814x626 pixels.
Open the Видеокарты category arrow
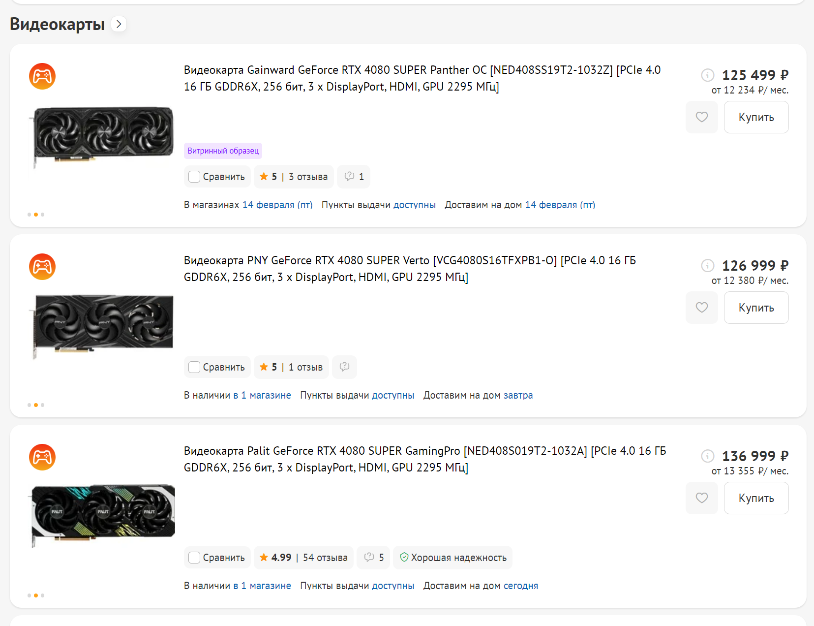[119, 24]
